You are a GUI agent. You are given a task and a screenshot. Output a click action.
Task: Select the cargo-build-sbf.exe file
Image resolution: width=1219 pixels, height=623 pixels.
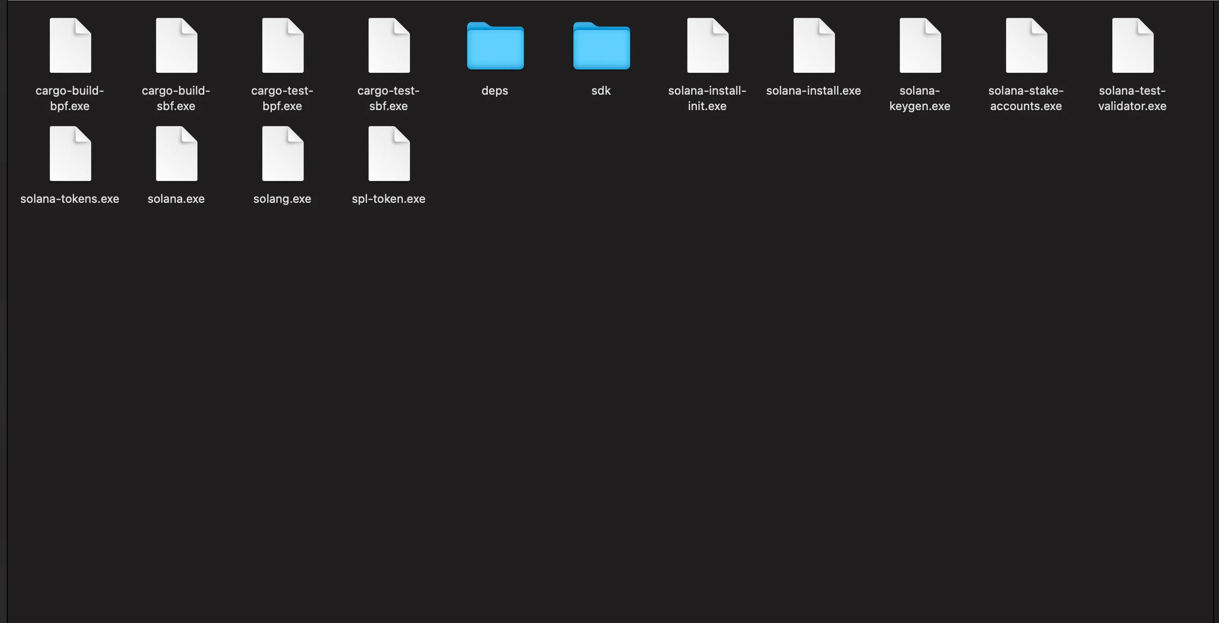pyautogui.click(x=176, y=44)
